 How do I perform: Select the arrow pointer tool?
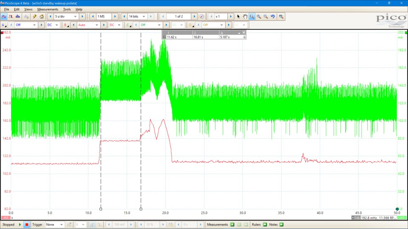pos(238,17)
